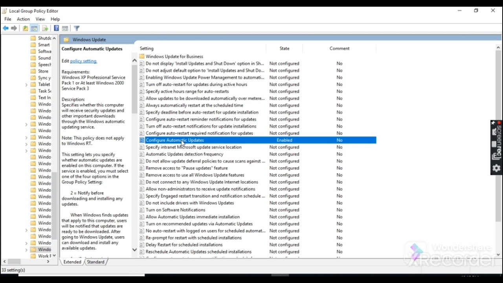The image size is (503, 283).
Task: Open screenrec settings gear icon
Action: click(496, 168)
